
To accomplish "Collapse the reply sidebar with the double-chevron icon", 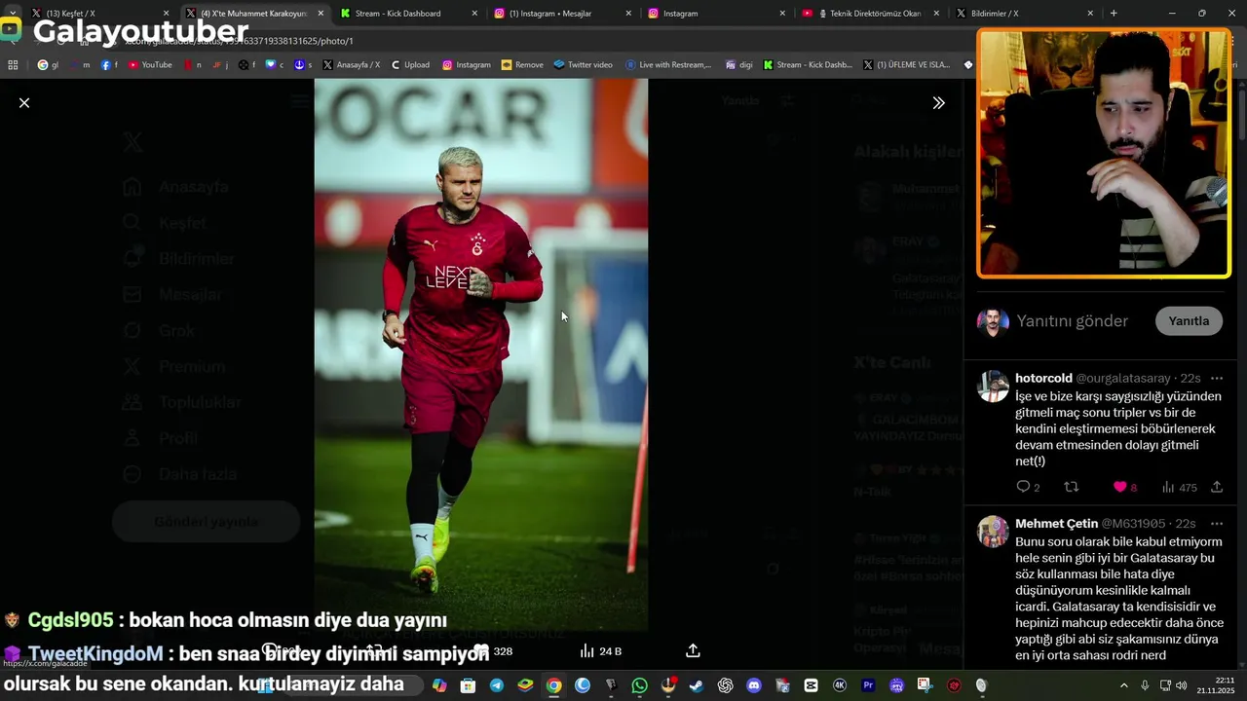I will 938,102.
